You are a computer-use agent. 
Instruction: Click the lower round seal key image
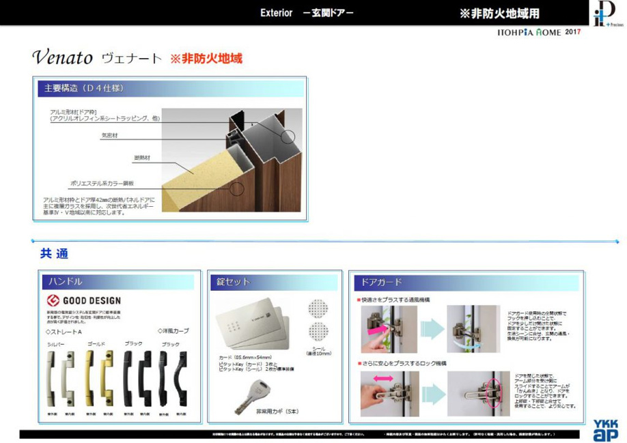(318, 332)
